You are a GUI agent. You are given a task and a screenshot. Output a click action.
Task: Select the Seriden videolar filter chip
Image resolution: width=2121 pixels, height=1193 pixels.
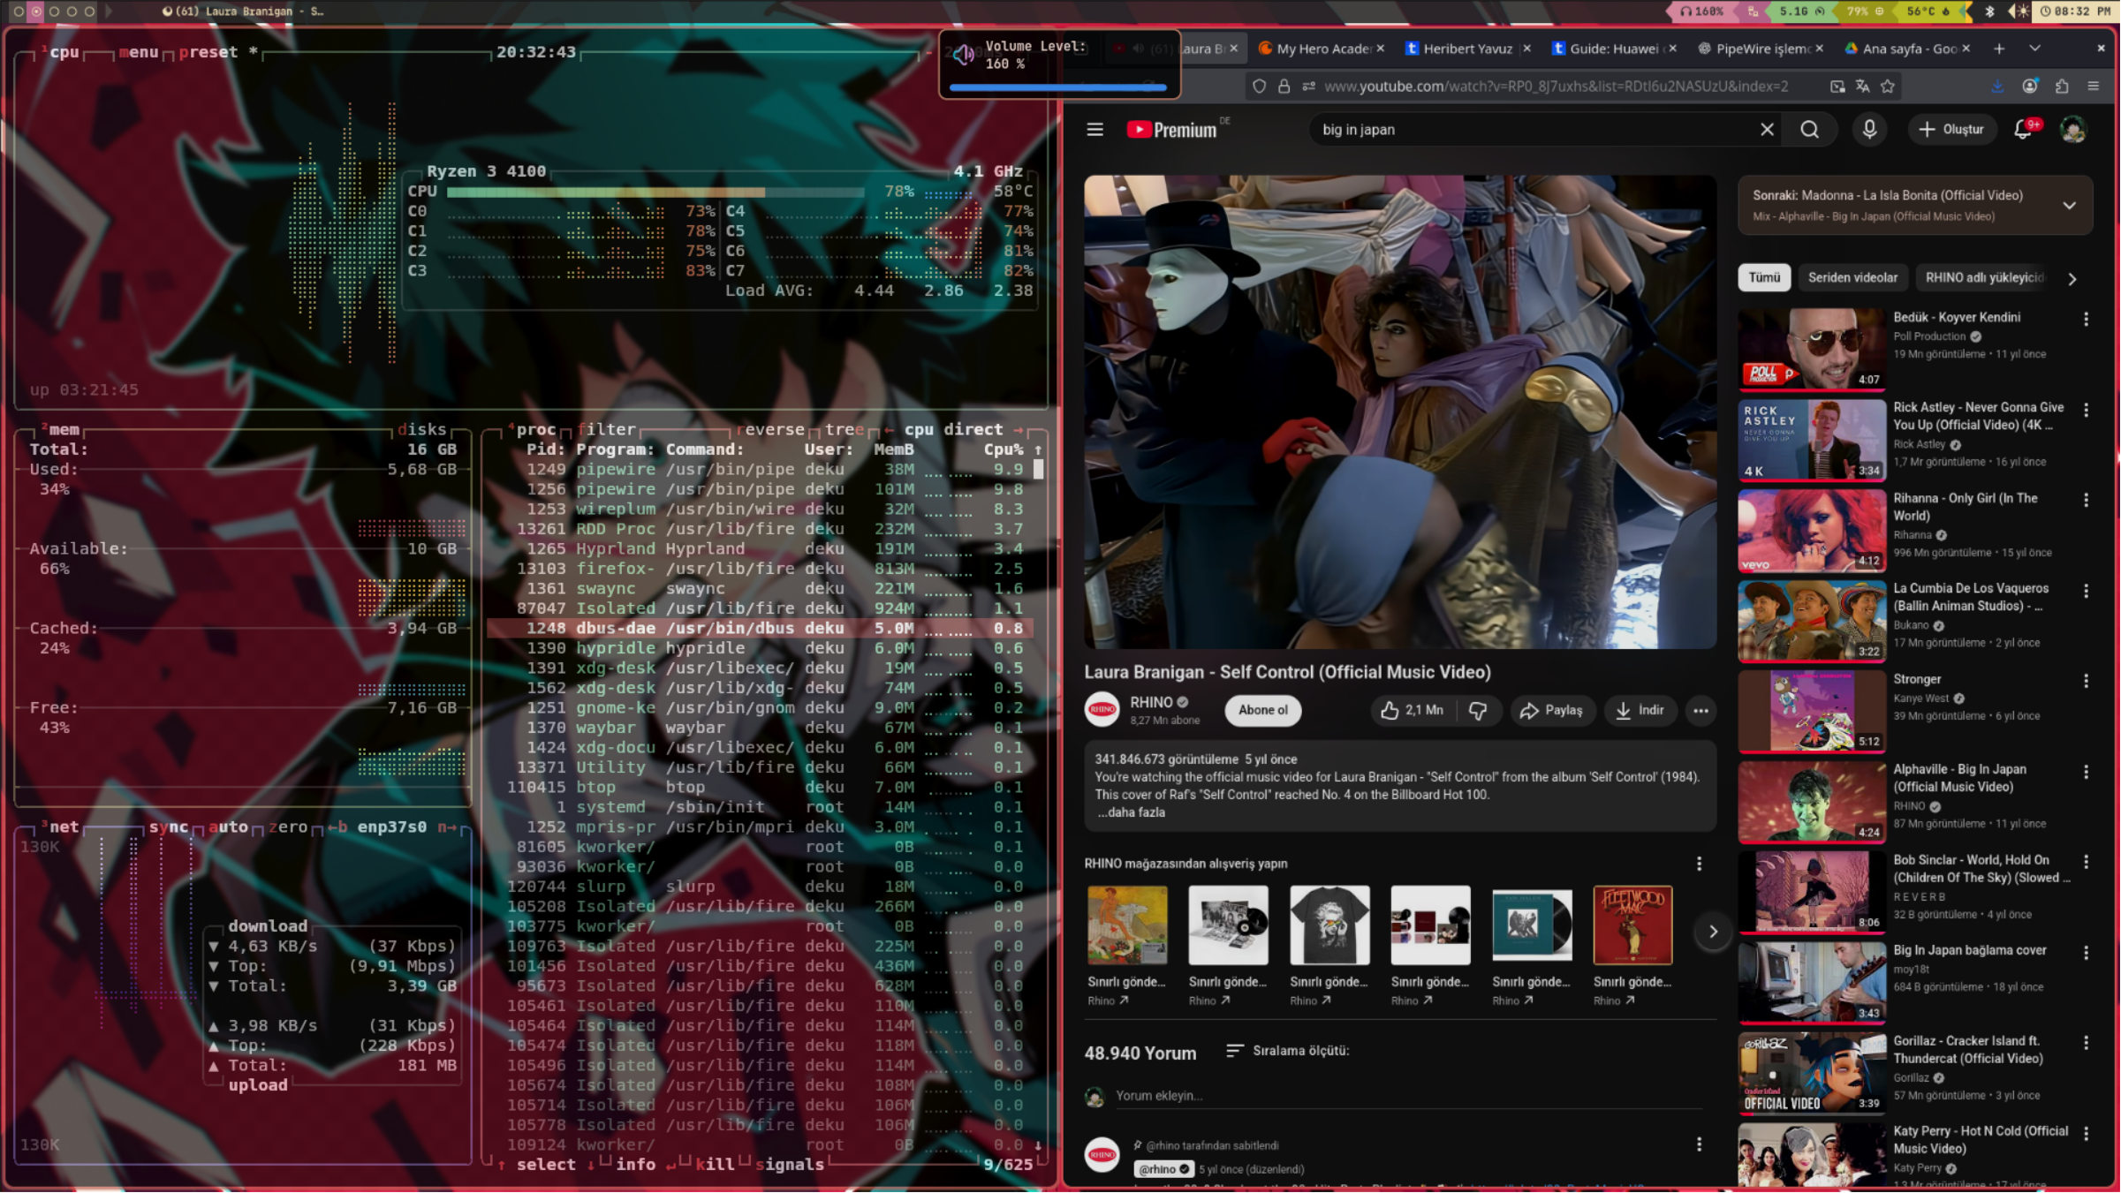1852,277
